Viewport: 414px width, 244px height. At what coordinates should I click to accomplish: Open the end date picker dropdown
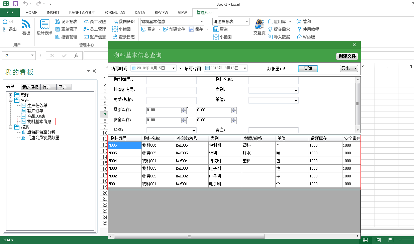[x=245, y=68]
